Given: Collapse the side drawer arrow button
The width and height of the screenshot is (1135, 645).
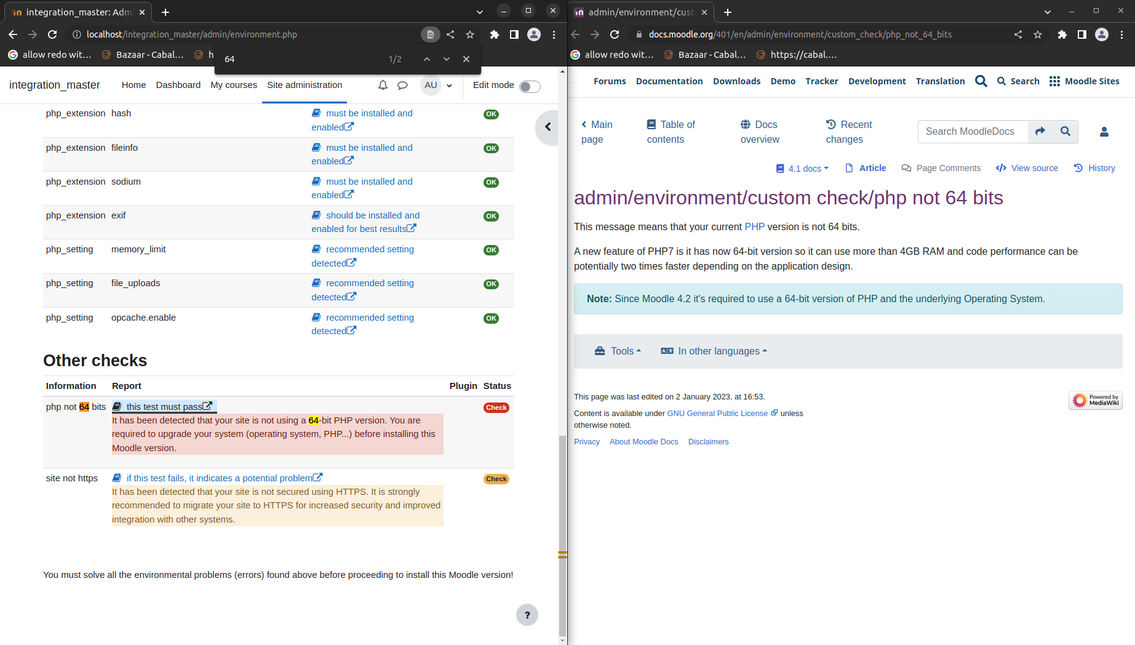Looking at the screenshot, I should pos(548,127).
